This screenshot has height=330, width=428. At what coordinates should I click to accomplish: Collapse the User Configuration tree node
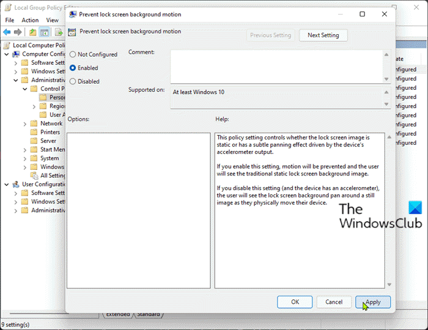[x=7, y=185]
